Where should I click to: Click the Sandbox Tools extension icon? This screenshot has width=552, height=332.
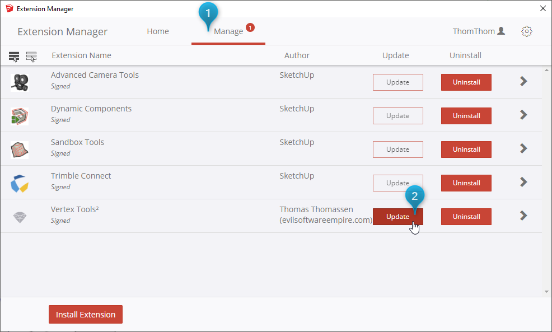click(20, 149)
